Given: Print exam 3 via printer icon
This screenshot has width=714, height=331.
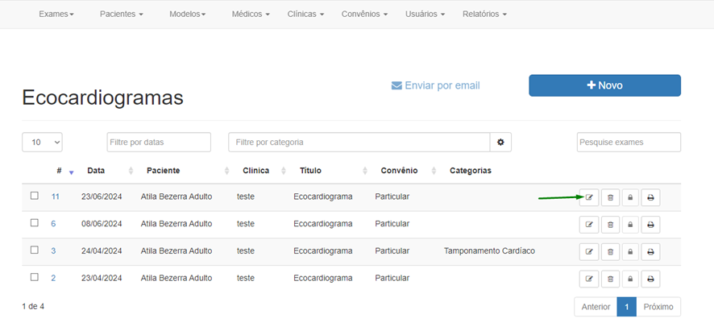Looking at the screenshot, I should click(650, 252).
